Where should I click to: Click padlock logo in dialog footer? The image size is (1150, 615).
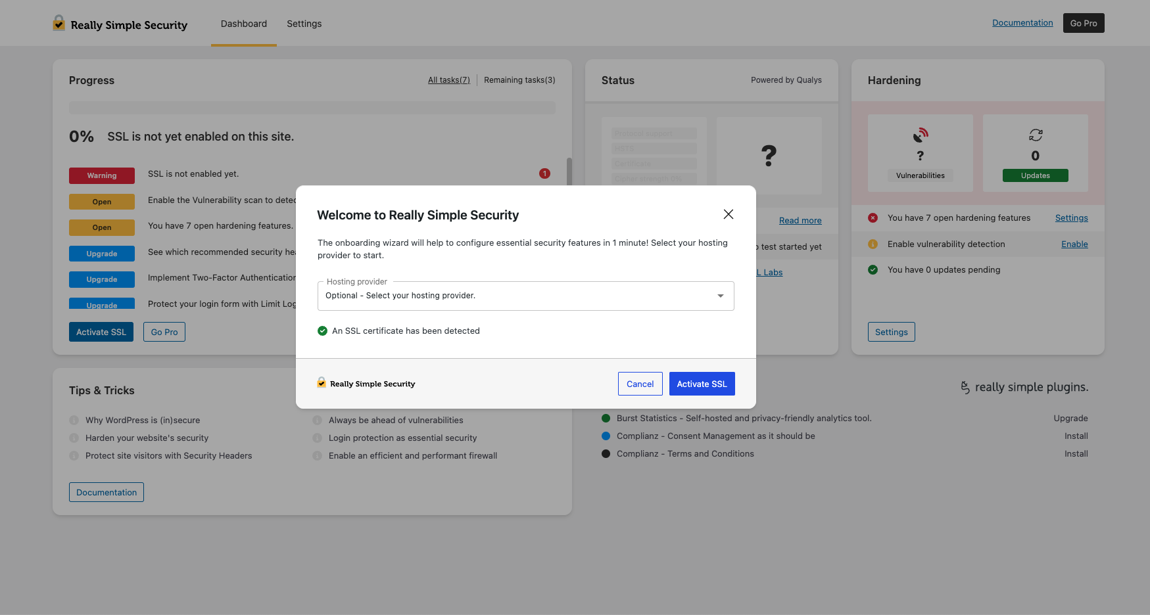point(322,382)
